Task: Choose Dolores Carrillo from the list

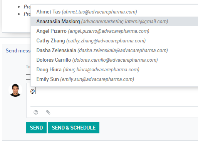Action: pyautogui.click(x=114, y=60)
